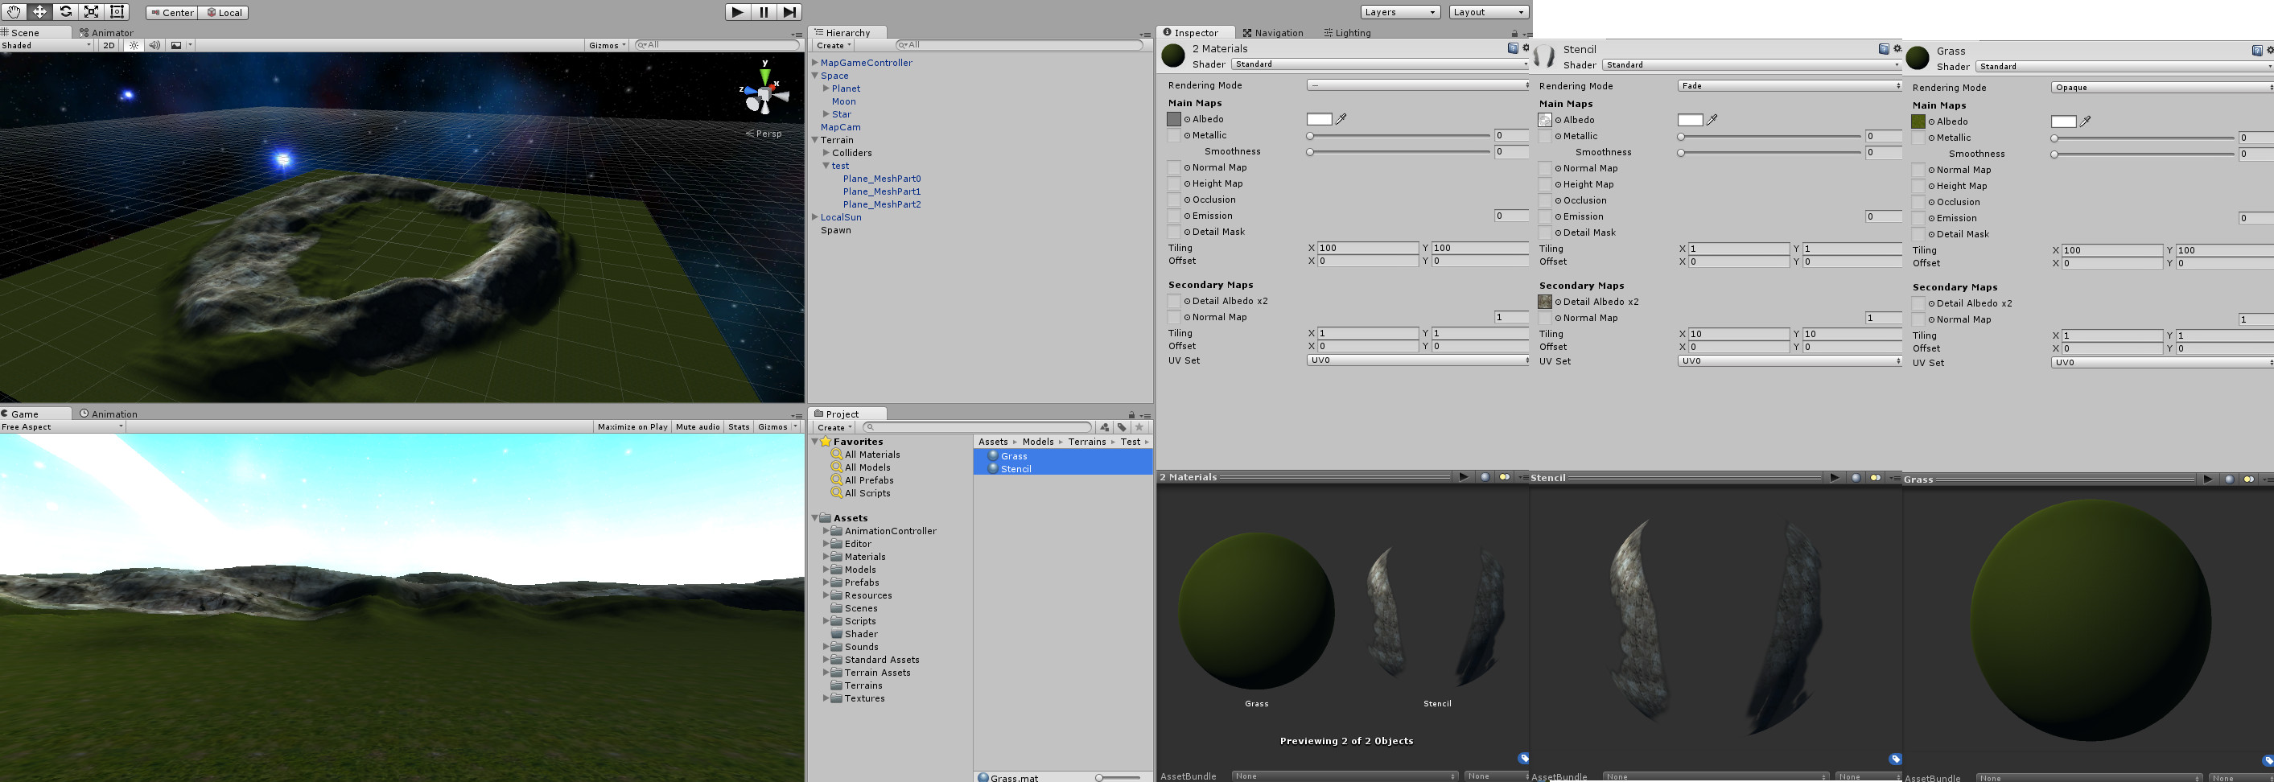
Task: Click Terrains in Project breadcrumb
Action: point(1086,442)
